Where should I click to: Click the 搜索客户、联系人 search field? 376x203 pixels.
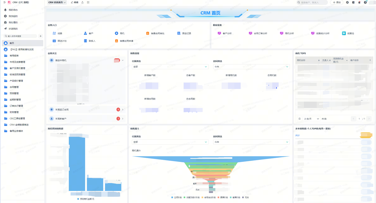tap(312, 2)
